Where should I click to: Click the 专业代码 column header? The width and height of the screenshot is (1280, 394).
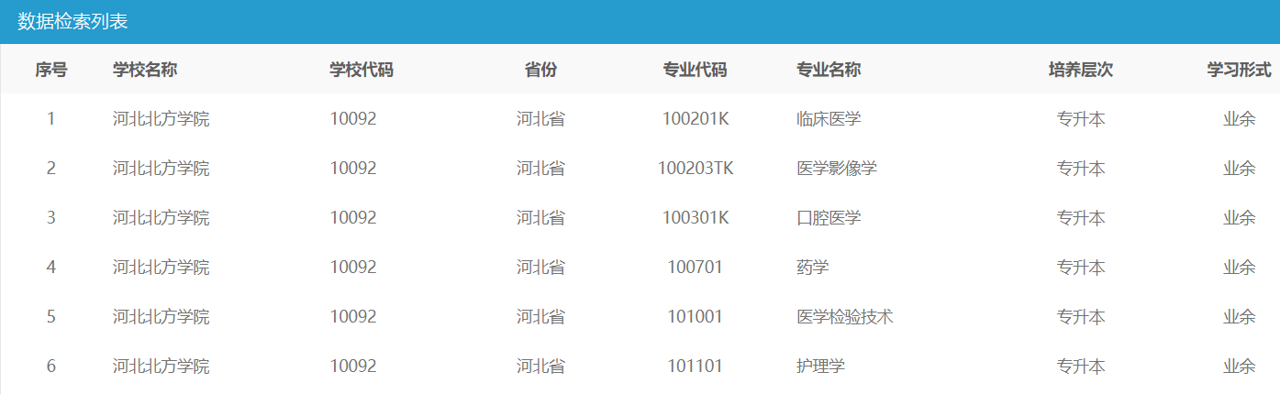(x=695, y=71)
